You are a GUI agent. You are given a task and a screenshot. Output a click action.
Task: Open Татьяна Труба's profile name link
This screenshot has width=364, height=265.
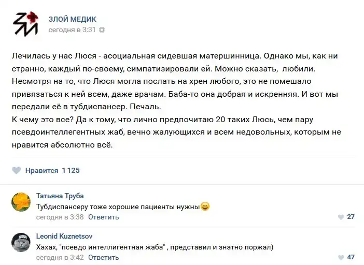pos(60,196)
